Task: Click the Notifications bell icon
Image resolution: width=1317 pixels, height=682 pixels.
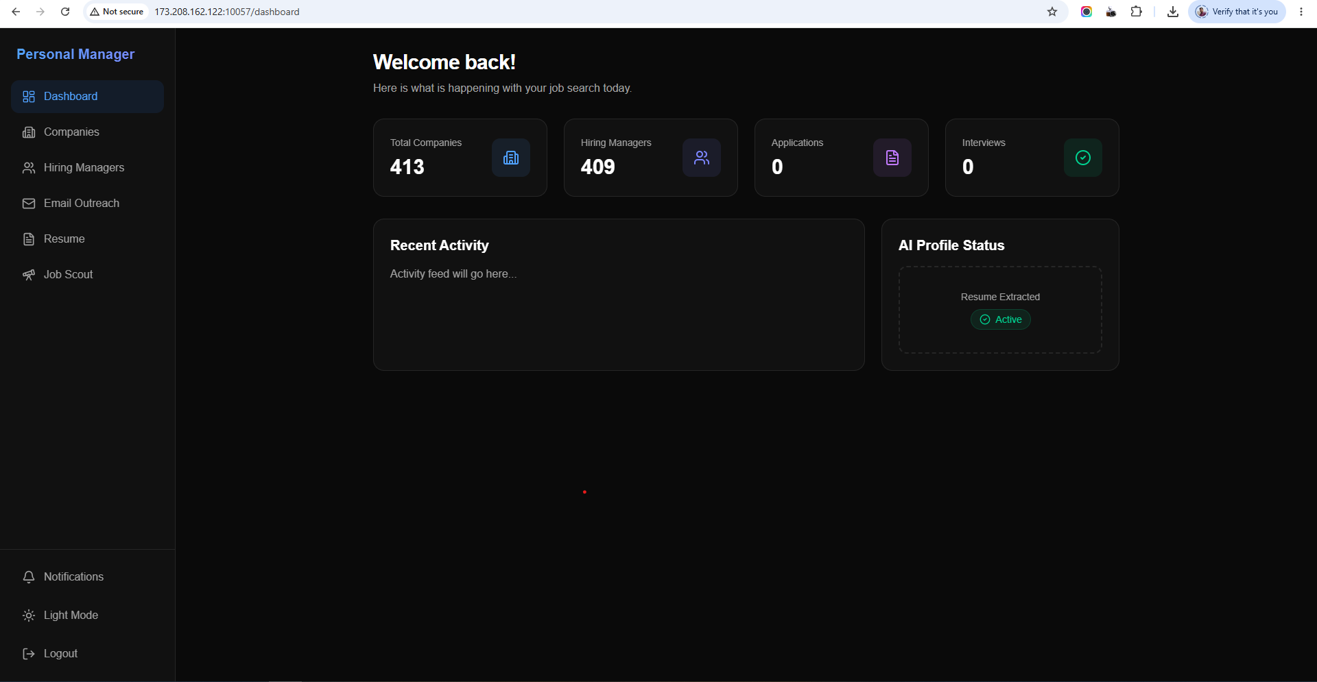Action: 29,577
